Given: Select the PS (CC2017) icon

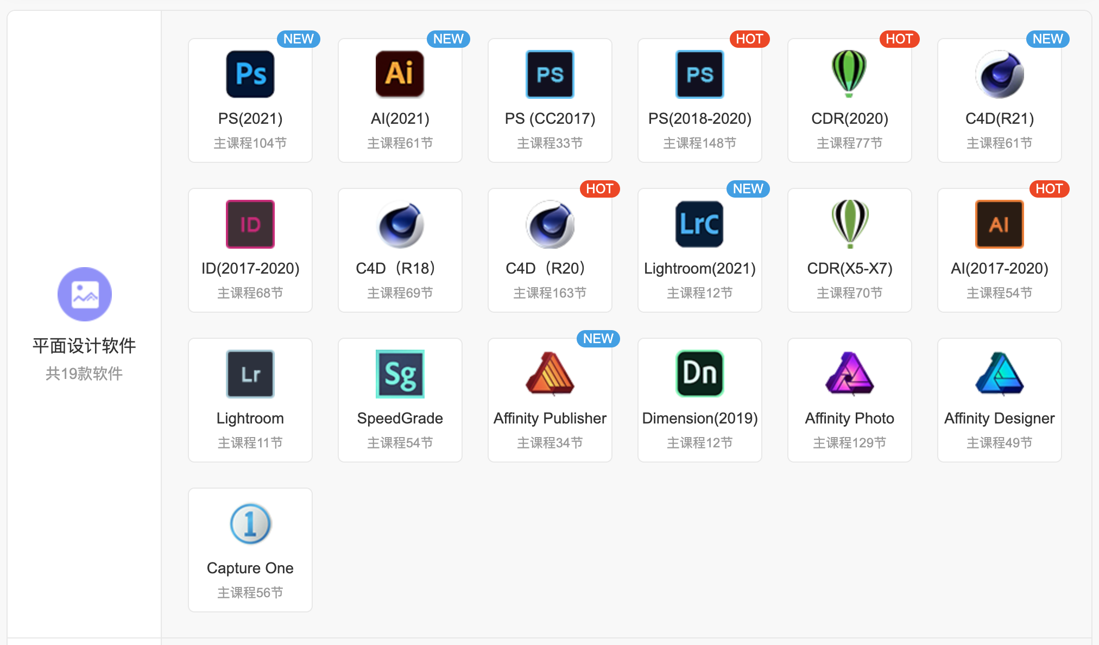Looking at the screenshot, I should click(x=550, y=74).
